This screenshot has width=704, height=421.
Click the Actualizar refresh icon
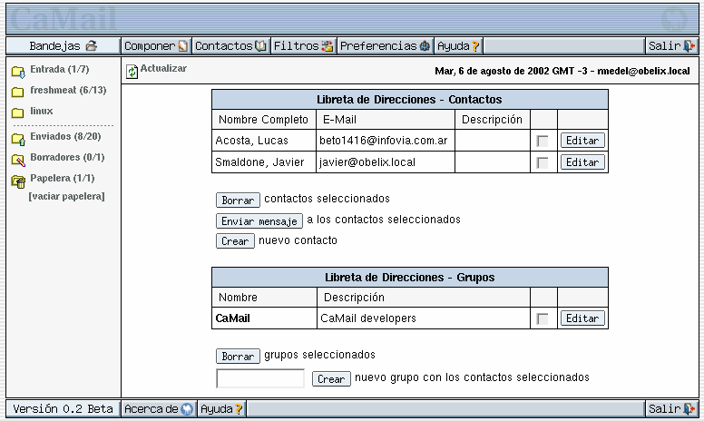[132, 71]
